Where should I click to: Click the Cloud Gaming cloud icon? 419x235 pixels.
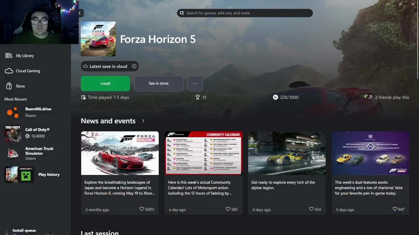[9, 71]
